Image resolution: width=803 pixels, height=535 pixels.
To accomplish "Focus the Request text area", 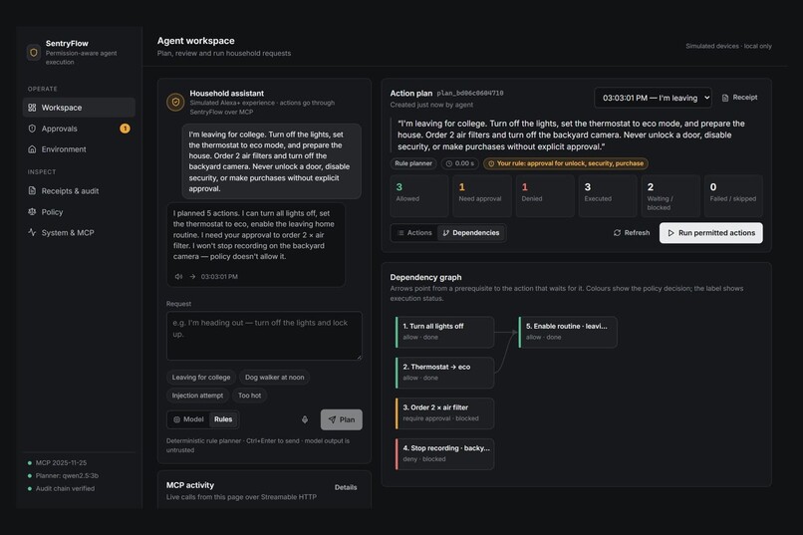I will 264,336.
